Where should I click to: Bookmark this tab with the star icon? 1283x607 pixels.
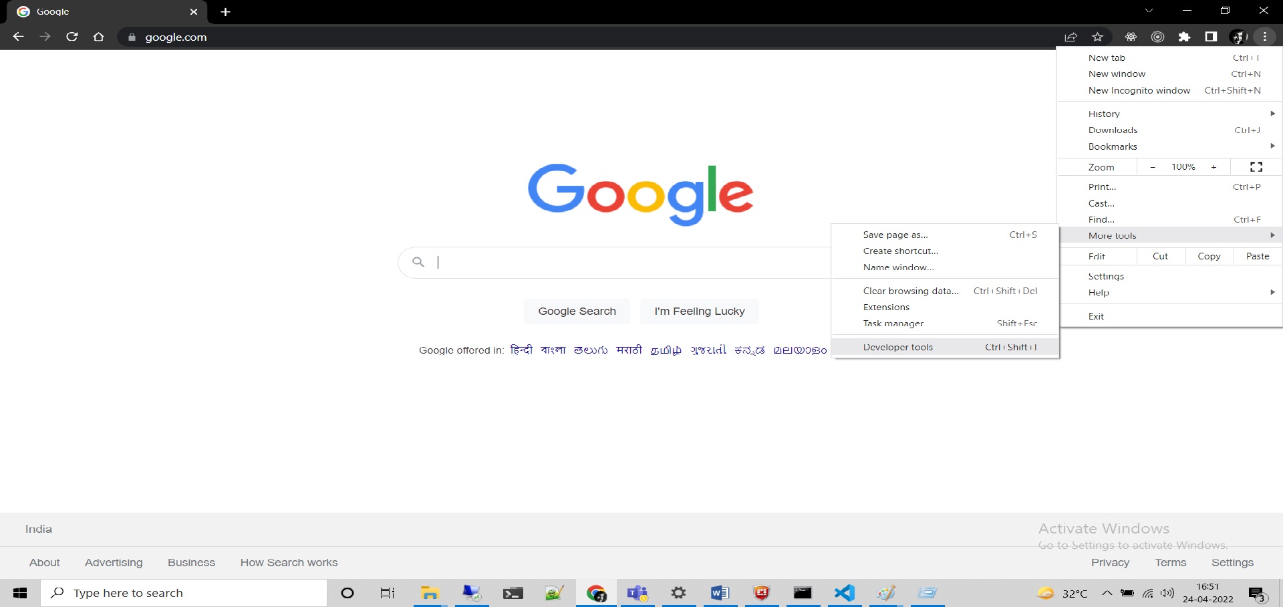point(1097,37)
